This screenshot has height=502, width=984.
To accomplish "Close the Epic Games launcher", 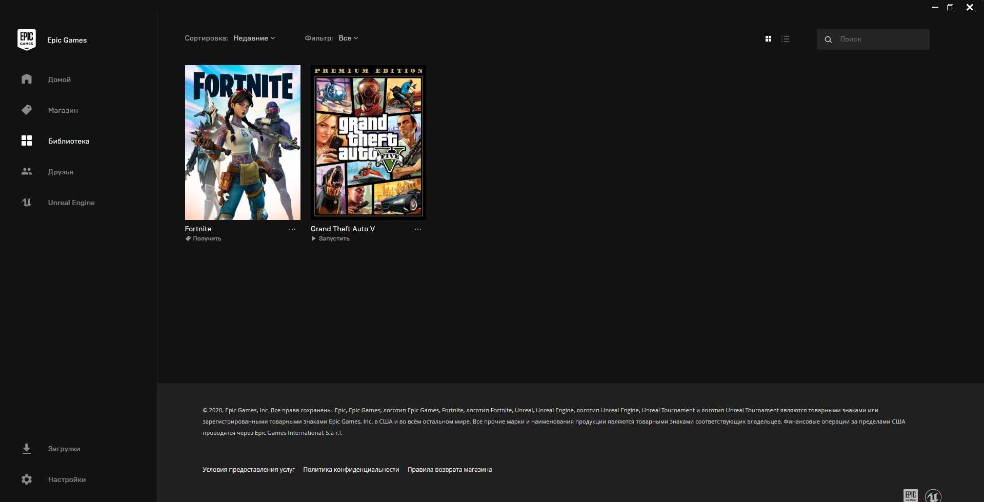I will 970,7.
